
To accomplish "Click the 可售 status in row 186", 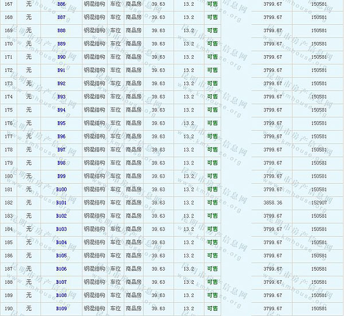I will (x=212, y=255).
